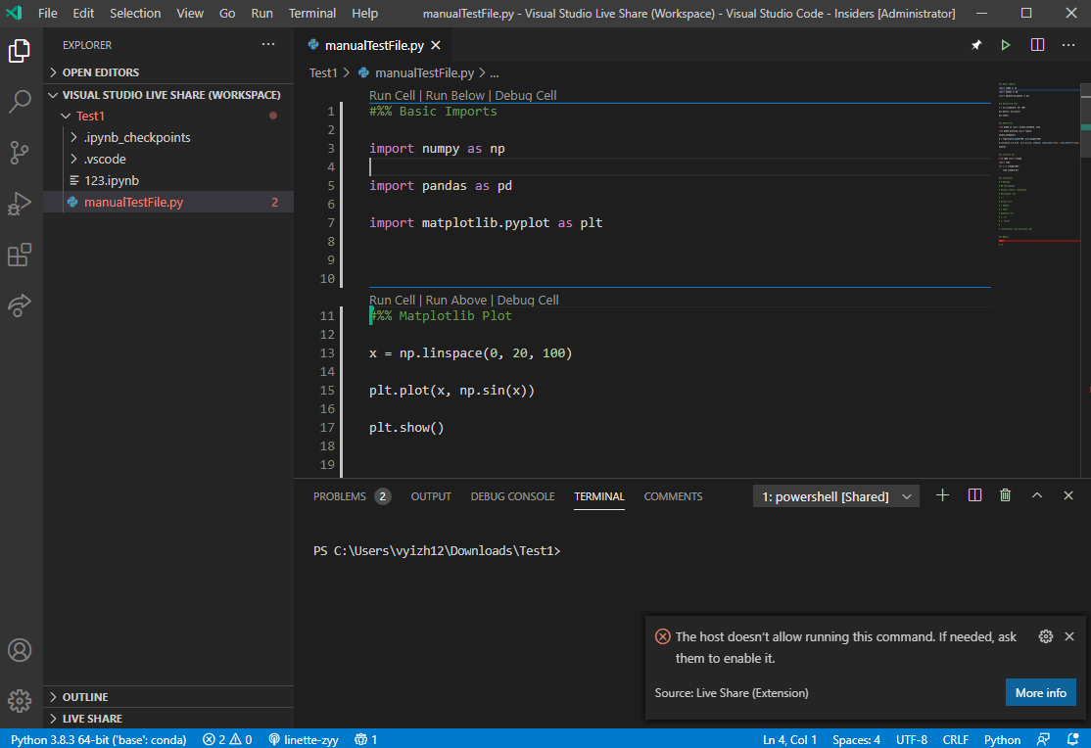
Task: Open the Terminal menu
Action: [311, 13]
